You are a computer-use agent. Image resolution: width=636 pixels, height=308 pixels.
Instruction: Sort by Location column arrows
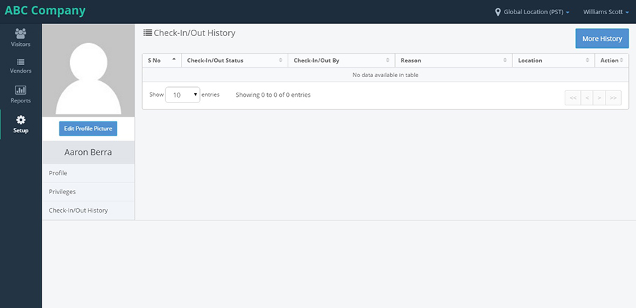pos(587,60)
